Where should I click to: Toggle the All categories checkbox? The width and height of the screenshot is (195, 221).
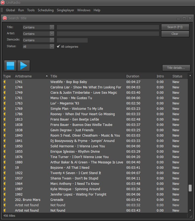point(58,47)
